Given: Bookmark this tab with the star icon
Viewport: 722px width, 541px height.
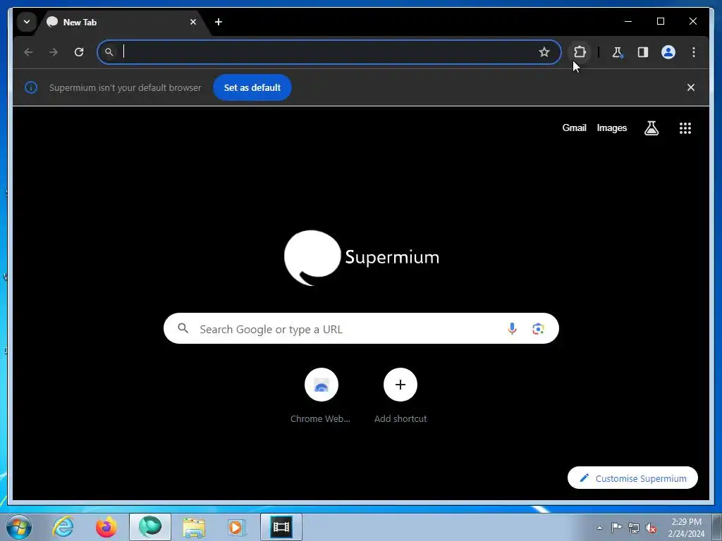Looking at the screenshot, I should 544,52.
